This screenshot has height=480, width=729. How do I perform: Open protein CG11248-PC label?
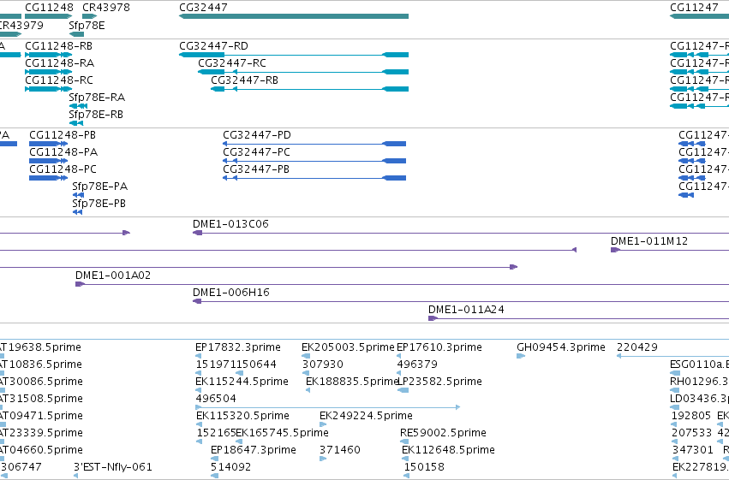point(63,169)
